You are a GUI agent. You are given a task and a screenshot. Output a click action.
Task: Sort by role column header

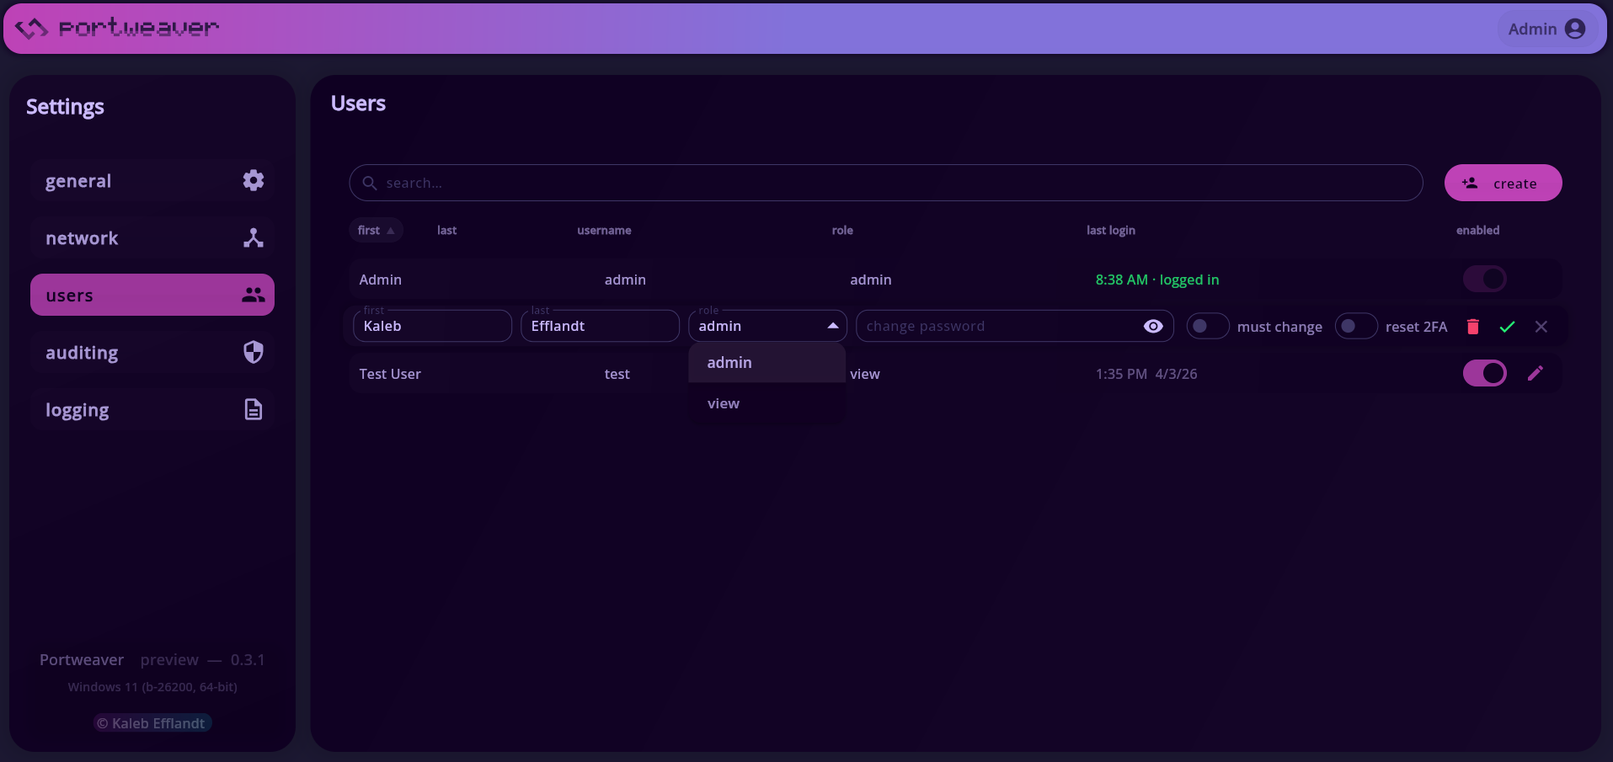[x=842, y=230]
